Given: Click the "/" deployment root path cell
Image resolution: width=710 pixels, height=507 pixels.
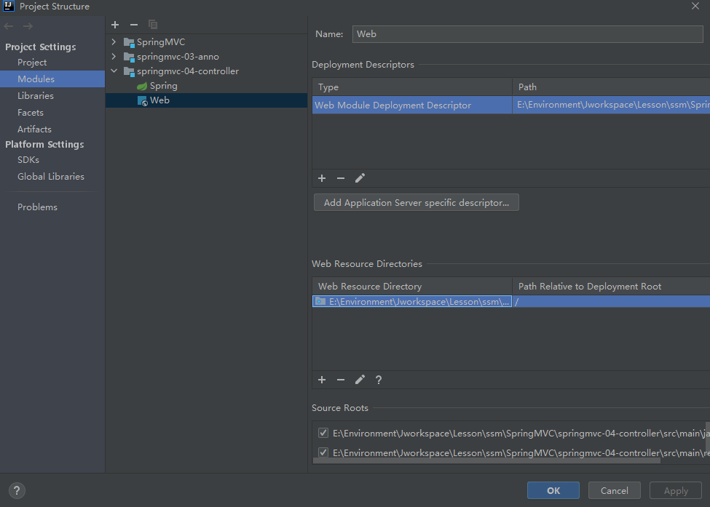Looking at the screenshot, I should tap(611, 301).
